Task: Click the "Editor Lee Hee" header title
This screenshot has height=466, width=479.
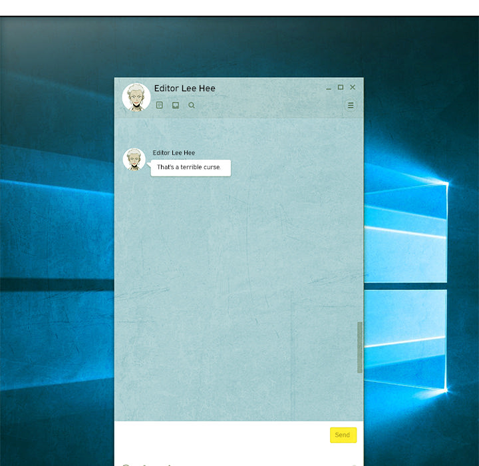Action: [x=184, y=88]
